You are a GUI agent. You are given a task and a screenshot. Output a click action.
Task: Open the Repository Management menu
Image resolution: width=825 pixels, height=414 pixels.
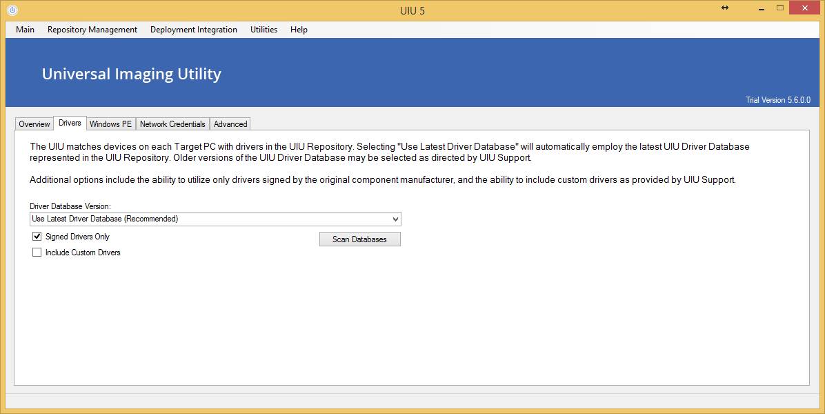92,30
